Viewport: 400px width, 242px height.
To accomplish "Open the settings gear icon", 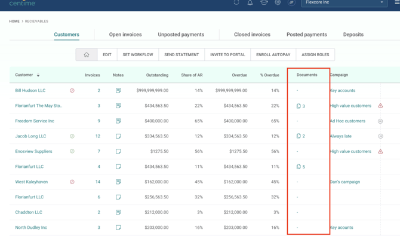I will click(x=278, y=2).
